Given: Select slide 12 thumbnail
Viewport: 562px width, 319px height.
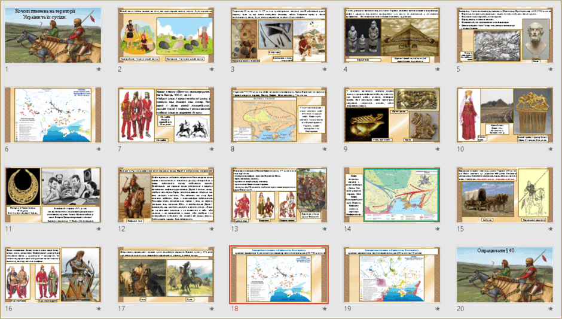Looking at the screenshot, I should click(166, 195).
